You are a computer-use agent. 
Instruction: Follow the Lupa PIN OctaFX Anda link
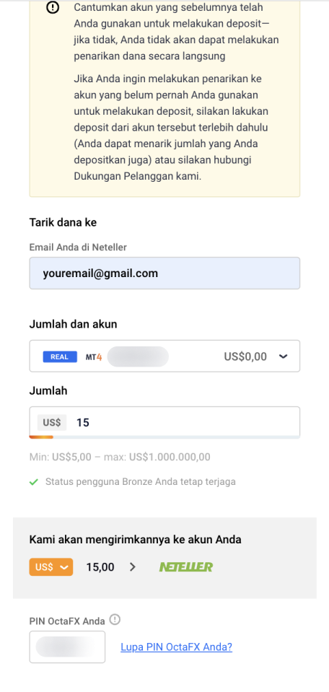176,647
